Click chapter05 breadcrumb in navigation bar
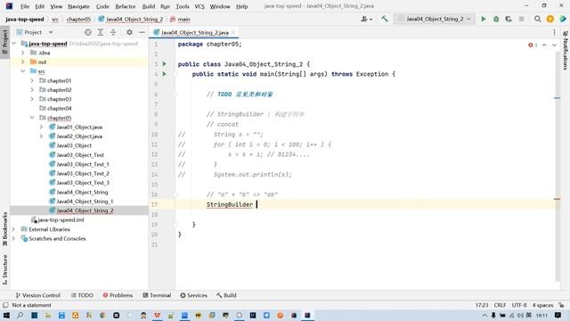This screenshot has height=321, width=570. (78, 19)
